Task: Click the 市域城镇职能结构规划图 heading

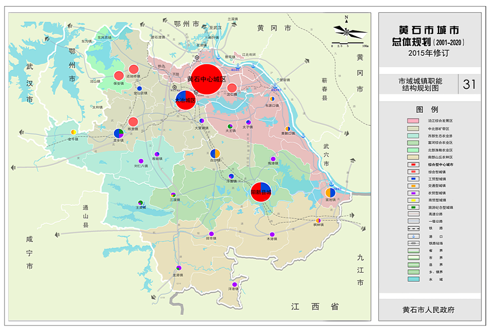Action: pyautogui.click(x=421, y=85)
